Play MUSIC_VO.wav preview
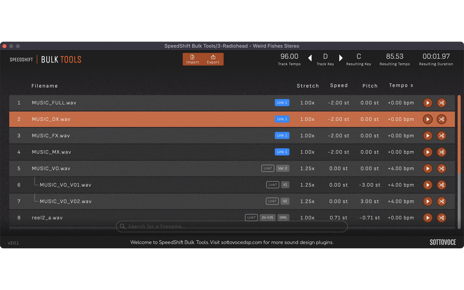 (428, 168)
